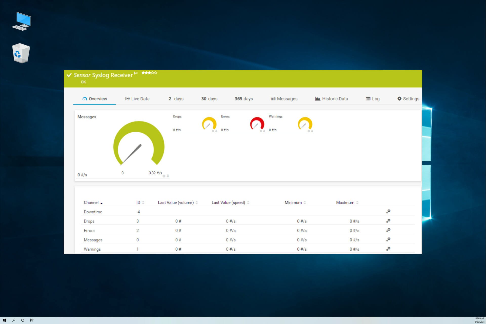The height and width of the screenshot is (324, 486).
Task: Click the '0.02 #/s' gauge maximum label
Action: [x=155, y=173]
